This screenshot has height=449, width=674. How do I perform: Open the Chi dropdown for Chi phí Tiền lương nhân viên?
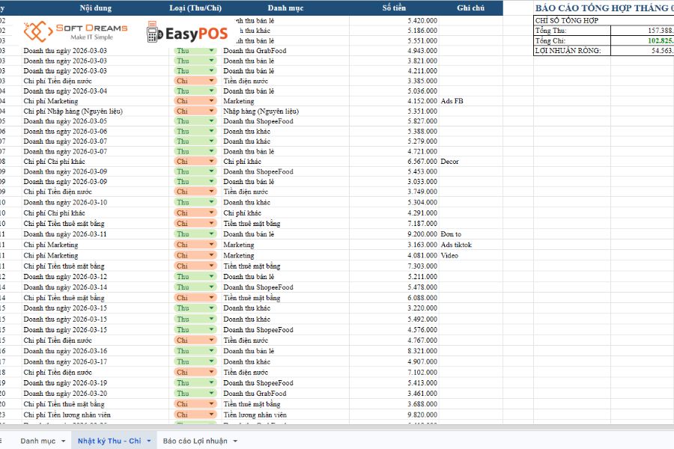[x=211, y=415]
